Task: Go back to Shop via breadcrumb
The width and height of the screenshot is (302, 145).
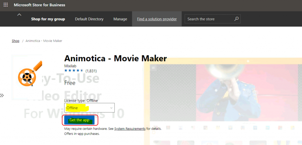Action: click(x=16, y=41)
